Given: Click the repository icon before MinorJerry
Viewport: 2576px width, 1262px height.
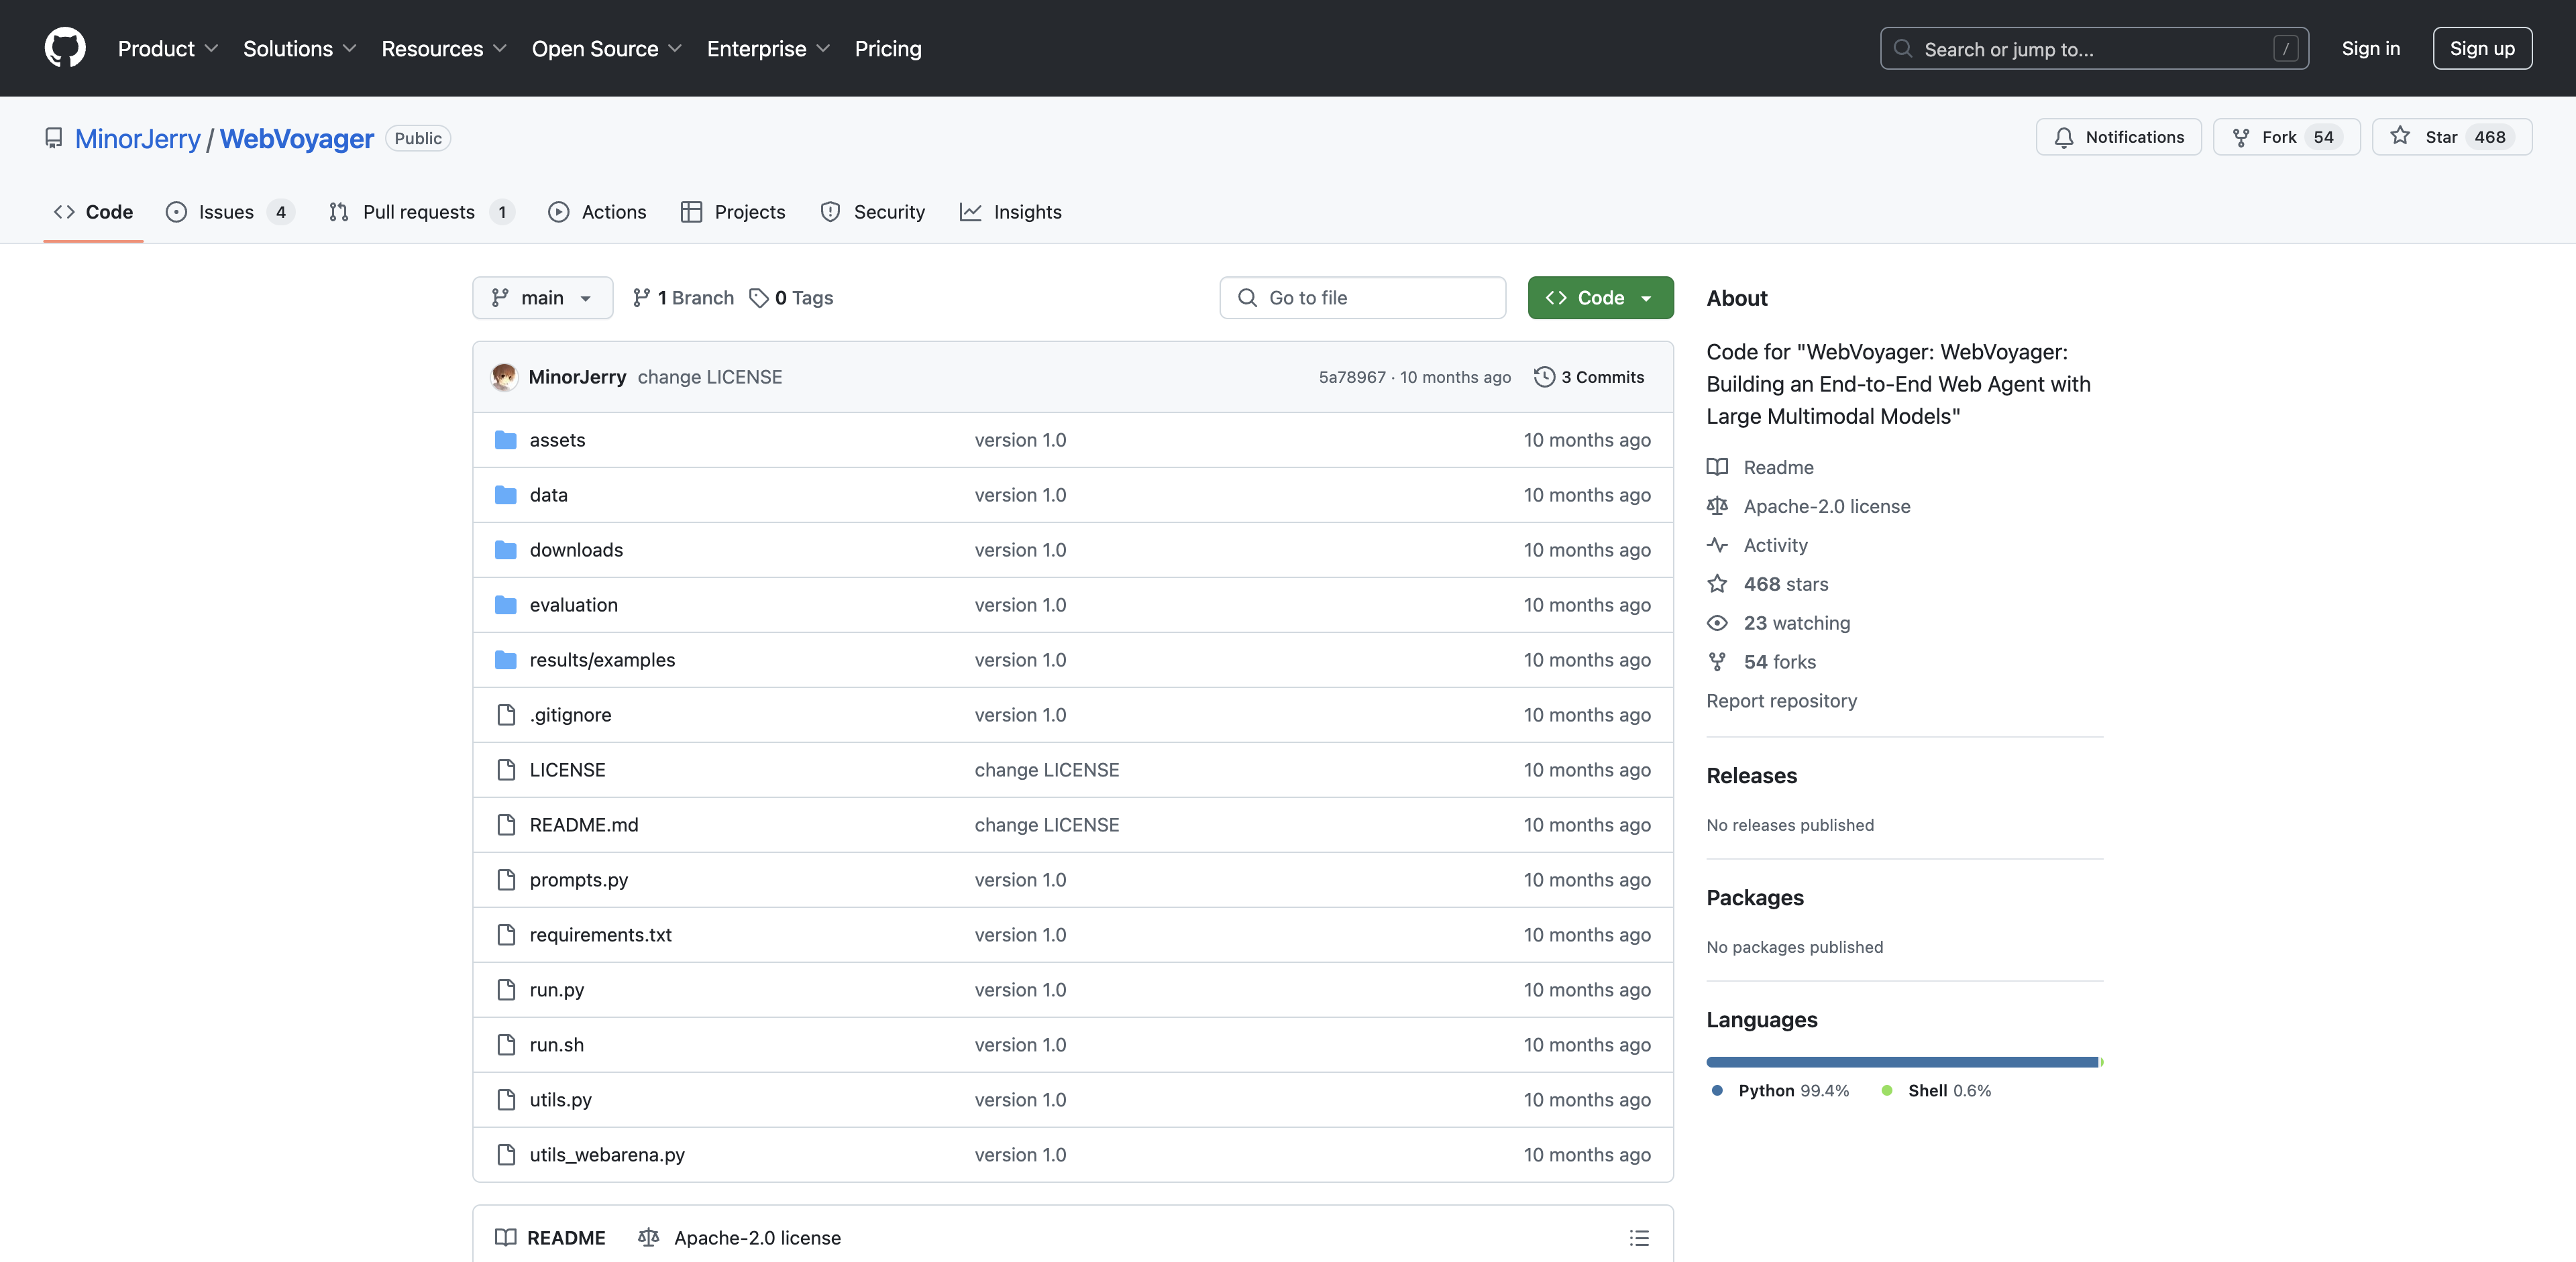Looking at the screenshot, I should 54,138.
